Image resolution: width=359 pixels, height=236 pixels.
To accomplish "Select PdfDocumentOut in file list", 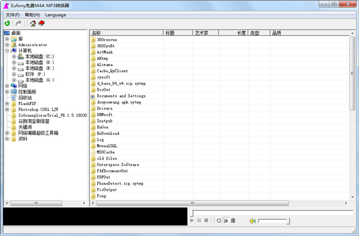I will point(112,171).
